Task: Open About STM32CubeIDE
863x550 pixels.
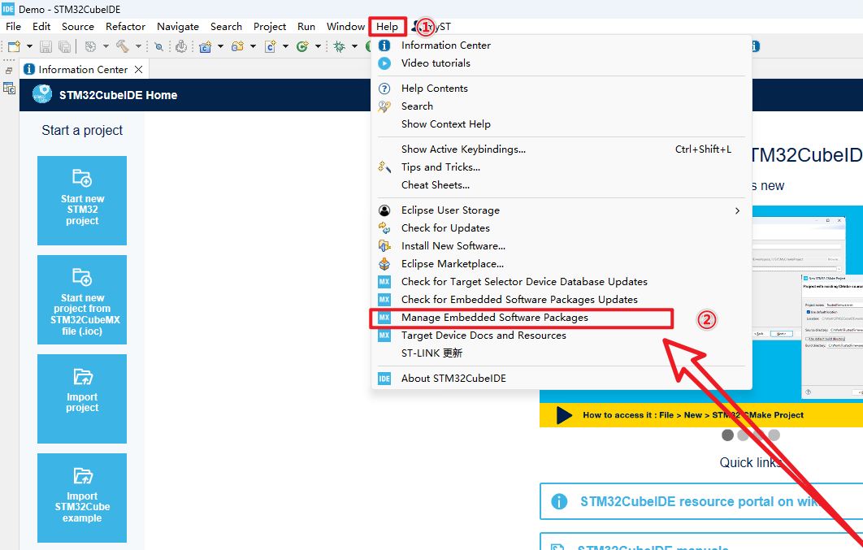Action: [x=562, y=379]
